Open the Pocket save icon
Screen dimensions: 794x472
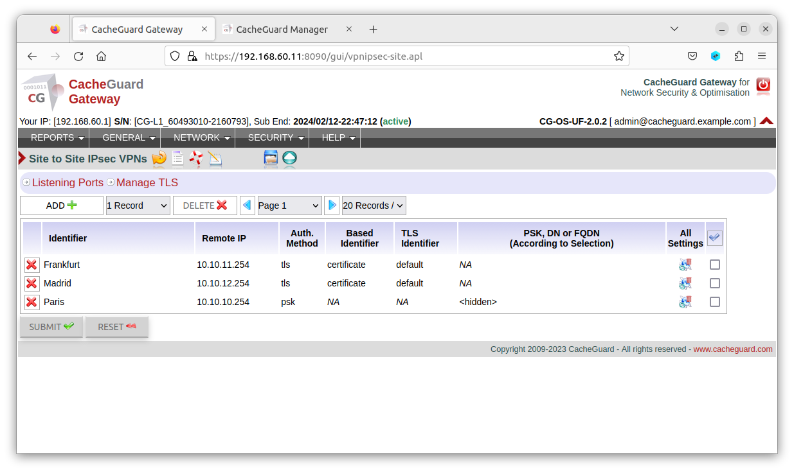point(692,57)
